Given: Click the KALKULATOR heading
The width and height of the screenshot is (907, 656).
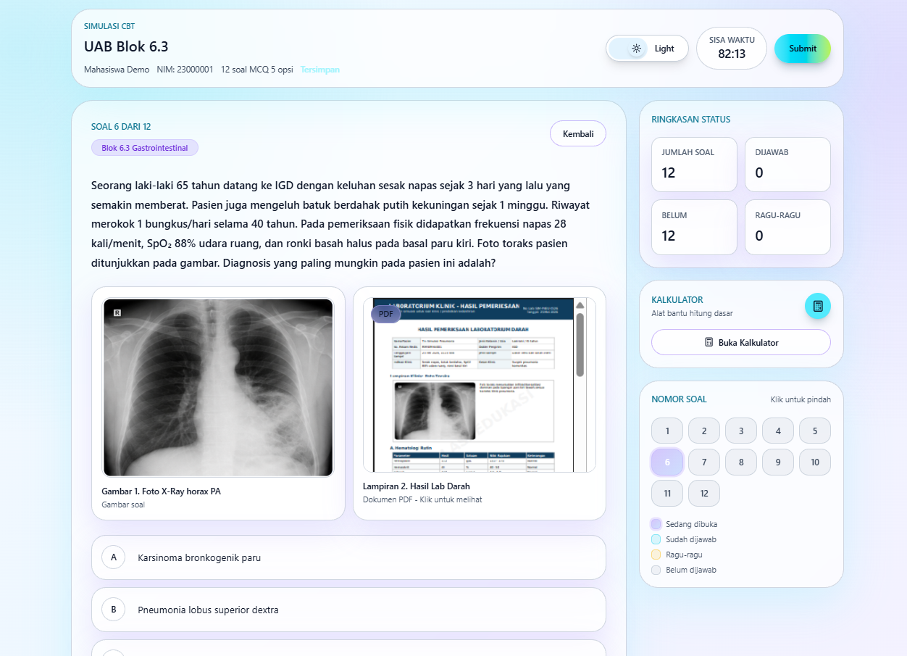Looking at the screenshot, I should 677,300.
